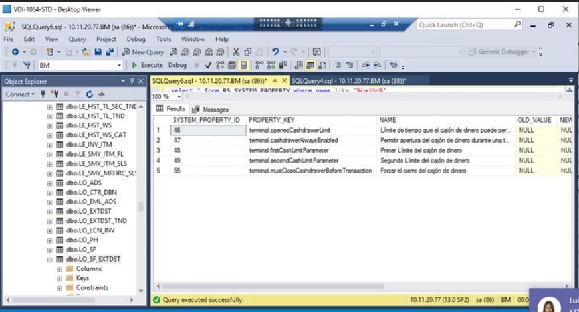
Task: Expand the dbo.LE_INV_ITM table node
Action: pyautogui.click(x=49, y=145)
